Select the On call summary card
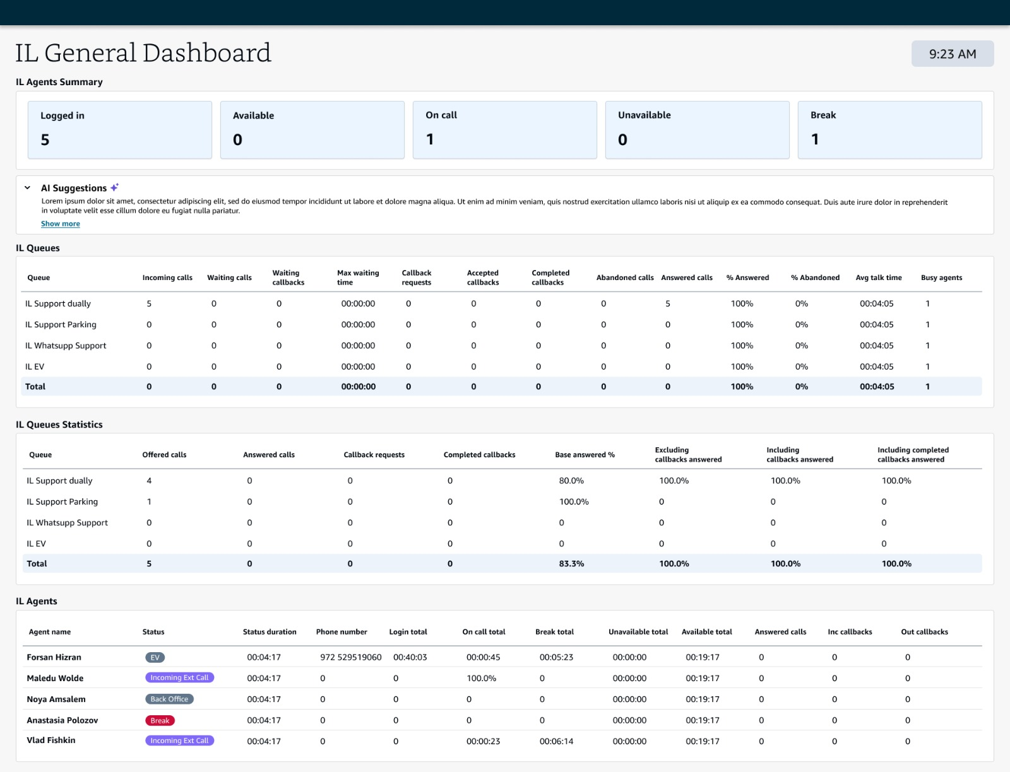 pos(504,129)
